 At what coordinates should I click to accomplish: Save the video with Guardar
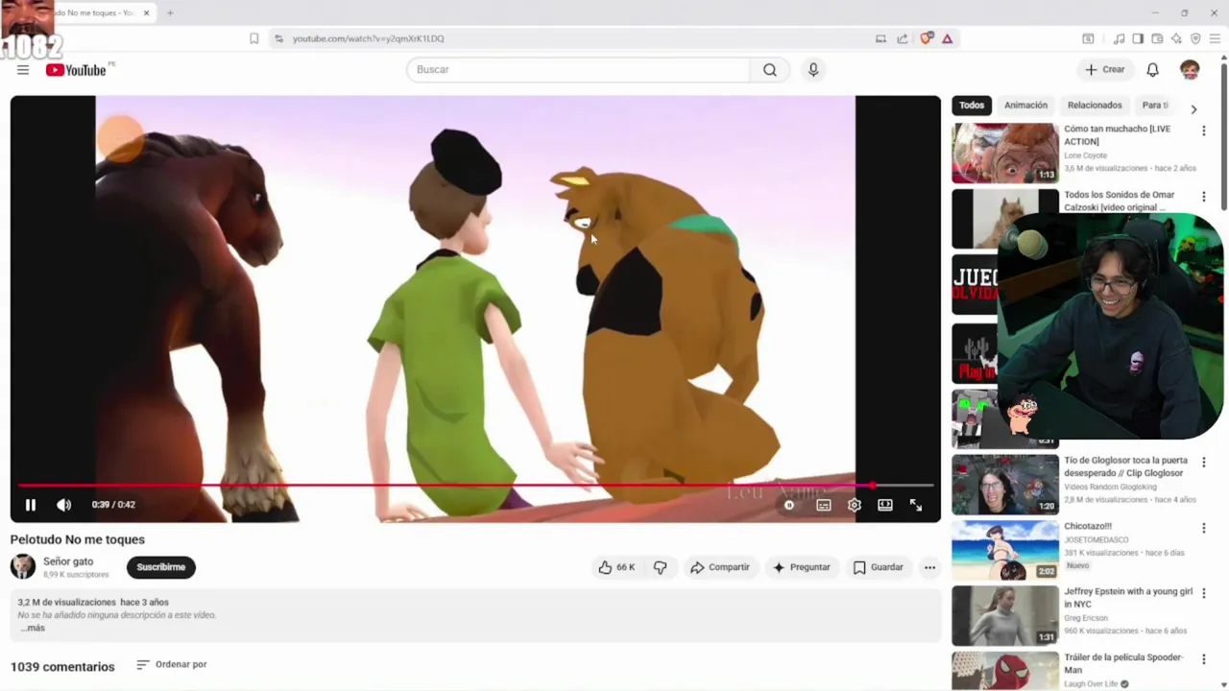879,567
